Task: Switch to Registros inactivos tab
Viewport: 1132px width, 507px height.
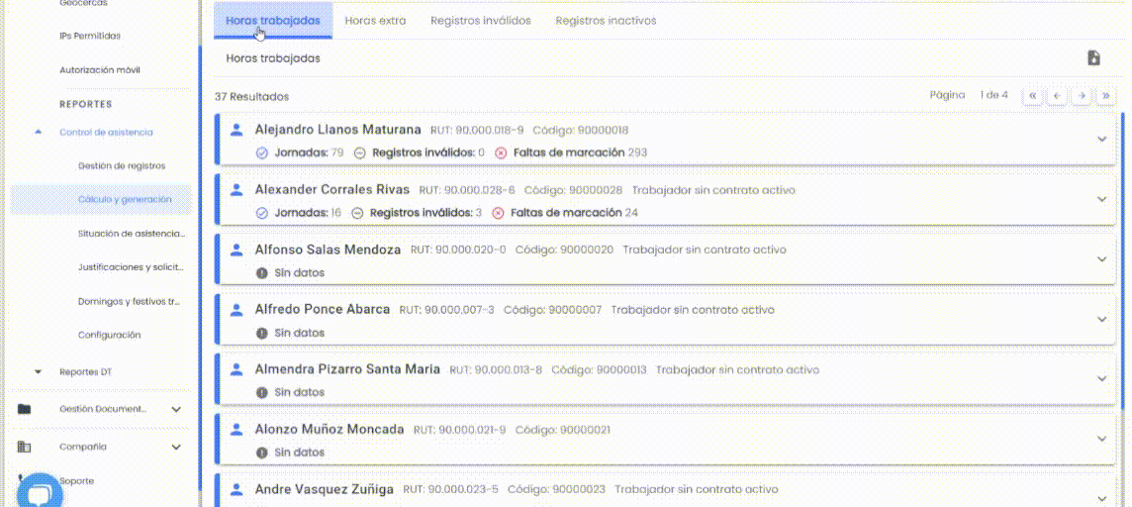Action: tap(606, 21)
